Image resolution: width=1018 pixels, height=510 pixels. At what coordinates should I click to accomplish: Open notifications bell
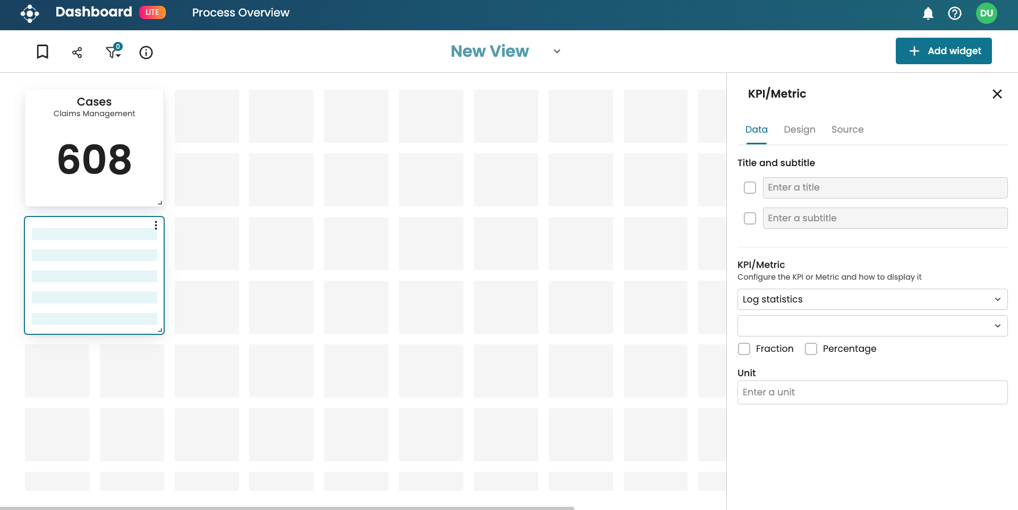[x=928, y=13]
